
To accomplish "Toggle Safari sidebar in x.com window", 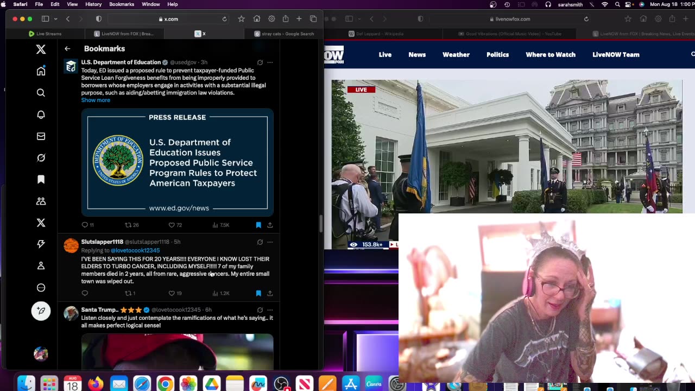I will (x=45, y=19).
